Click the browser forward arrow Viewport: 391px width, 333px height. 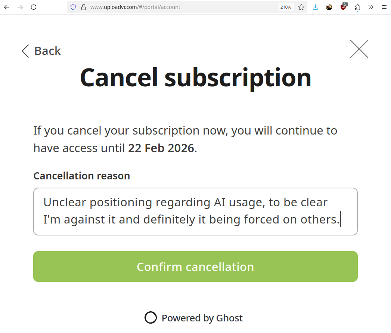20,7
